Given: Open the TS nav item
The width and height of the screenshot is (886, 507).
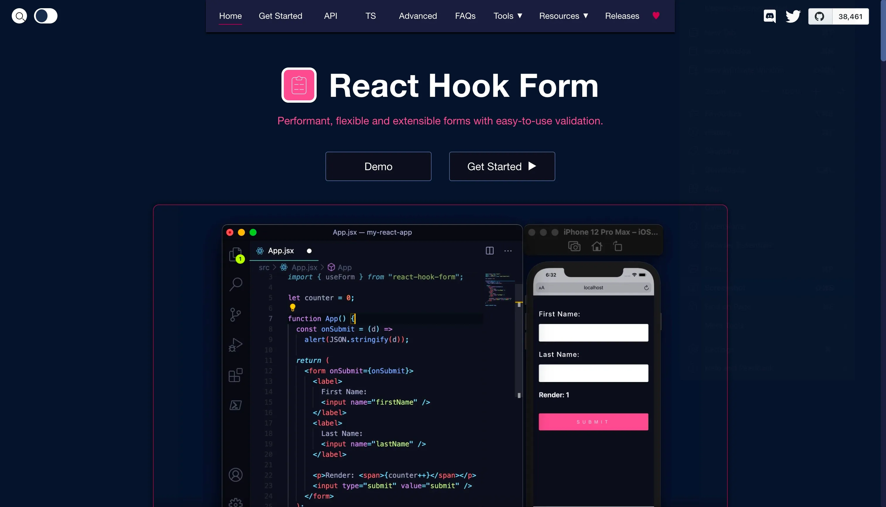Looking at the screenshot, I should pos(371,16).
